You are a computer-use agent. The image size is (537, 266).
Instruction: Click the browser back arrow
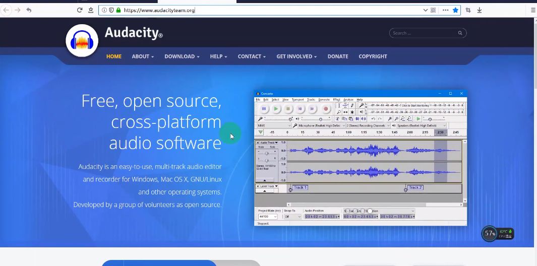point(6,10)
